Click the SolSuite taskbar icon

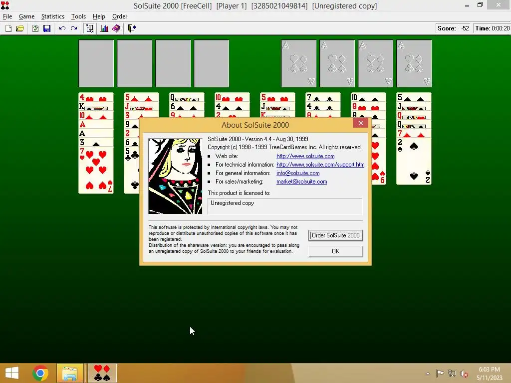(102, 373)
